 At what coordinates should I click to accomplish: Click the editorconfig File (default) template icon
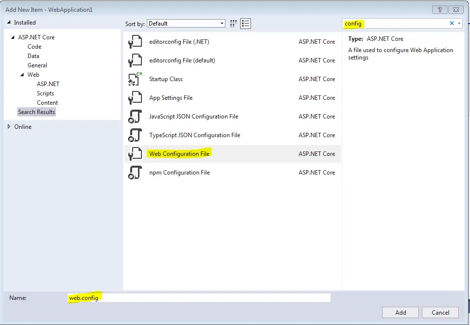pos(135,60)
